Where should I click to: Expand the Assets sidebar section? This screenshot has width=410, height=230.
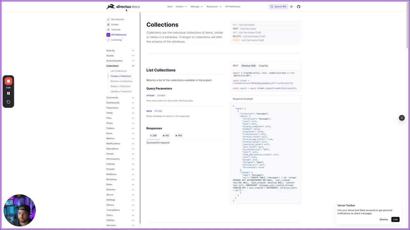pyautogui.click(x=120, y=56)
